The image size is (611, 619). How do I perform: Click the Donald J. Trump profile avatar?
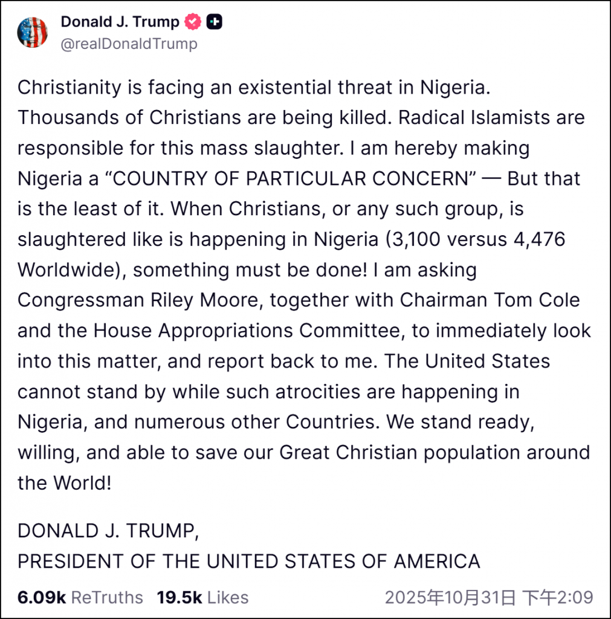[32, 33]
